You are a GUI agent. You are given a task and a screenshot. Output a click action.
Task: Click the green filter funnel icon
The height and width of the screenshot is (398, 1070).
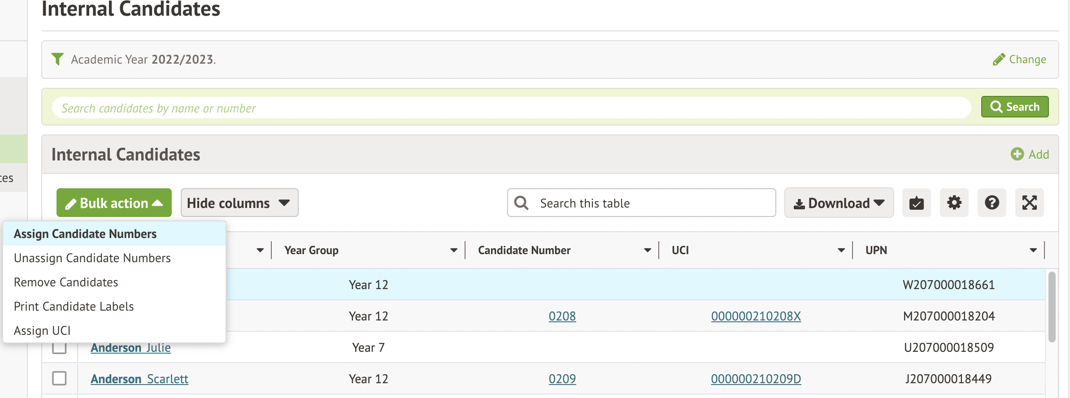57,59
